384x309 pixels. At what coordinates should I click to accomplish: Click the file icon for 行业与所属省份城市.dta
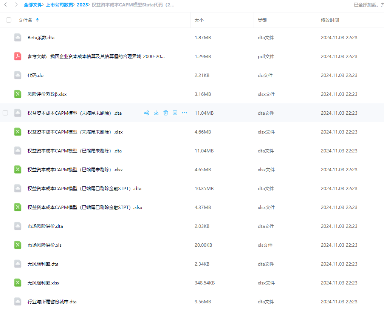tap(18, 301)
